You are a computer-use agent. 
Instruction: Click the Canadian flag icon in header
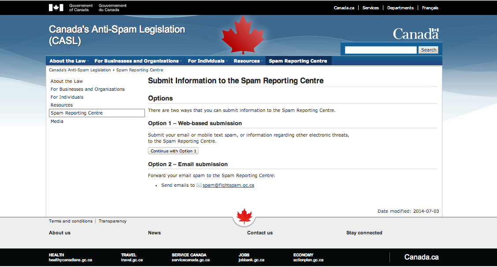56,7
